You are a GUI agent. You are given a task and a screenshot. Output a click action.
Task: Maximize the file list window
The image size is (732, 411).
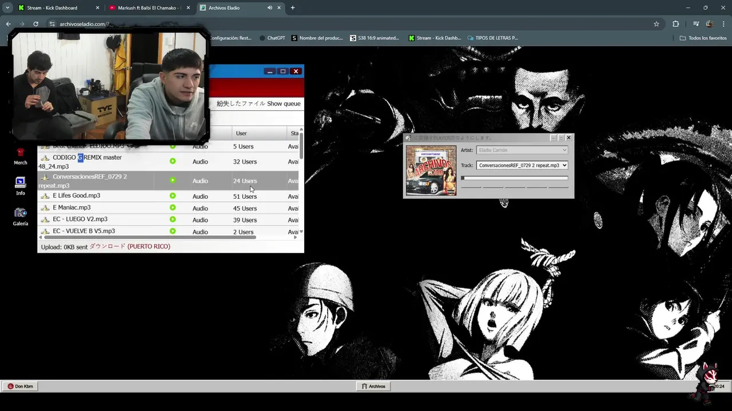(283, 71)
